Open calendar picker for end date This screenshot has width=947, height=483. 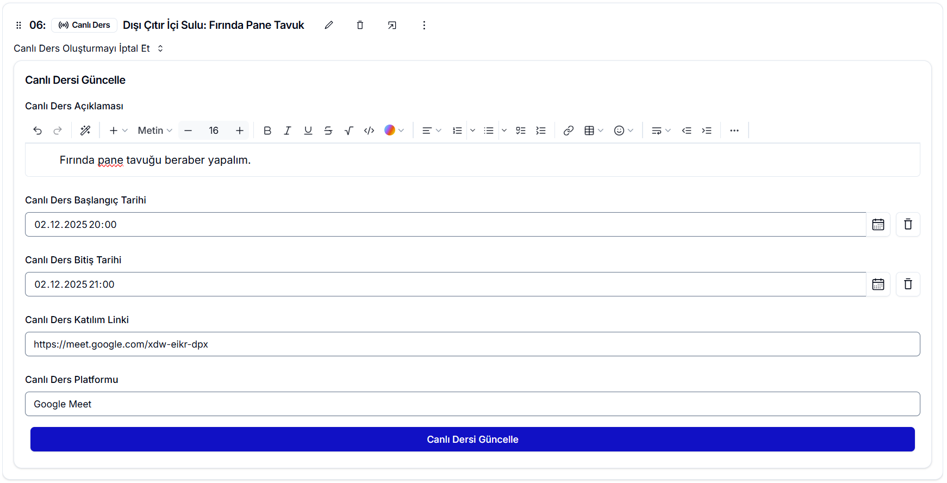[878, 284]
